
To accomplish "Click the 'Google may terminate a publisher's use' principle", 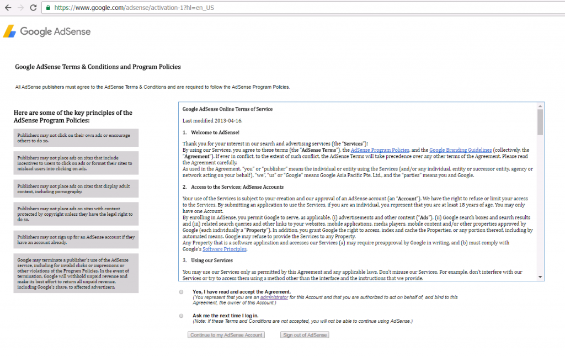I will click(x=76, y=274).
